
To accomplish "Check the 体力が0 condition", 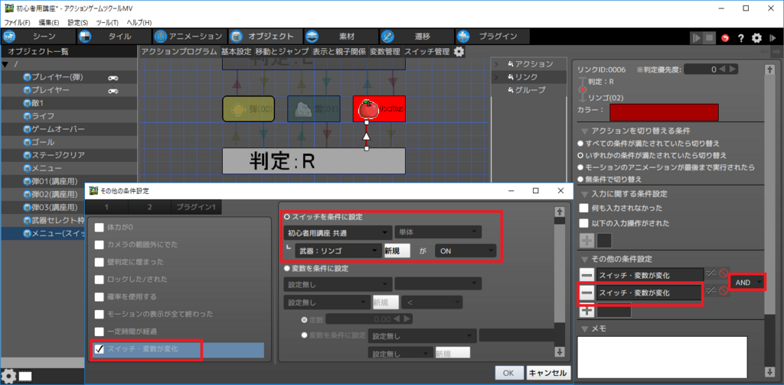I will coord(99,228).
